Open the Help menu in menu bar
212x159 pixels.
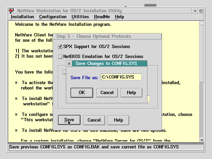120,17
